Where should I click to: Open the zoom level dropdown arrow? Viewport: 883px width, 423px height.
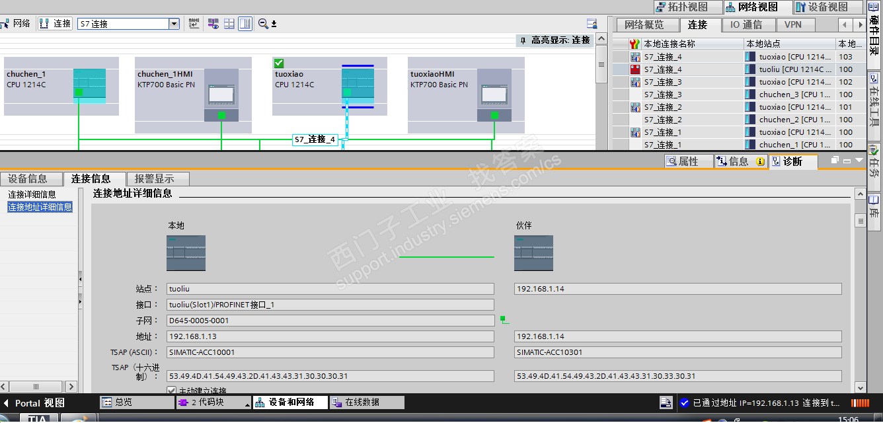pos(274,24)
